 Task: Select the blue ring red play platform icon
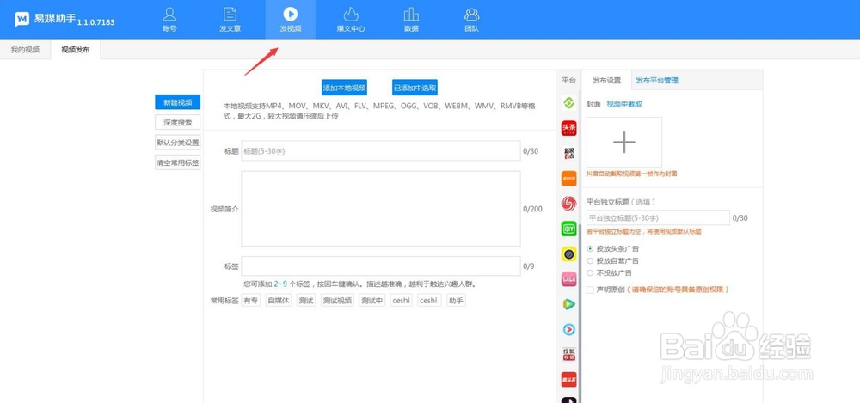[x=568, y=329]
